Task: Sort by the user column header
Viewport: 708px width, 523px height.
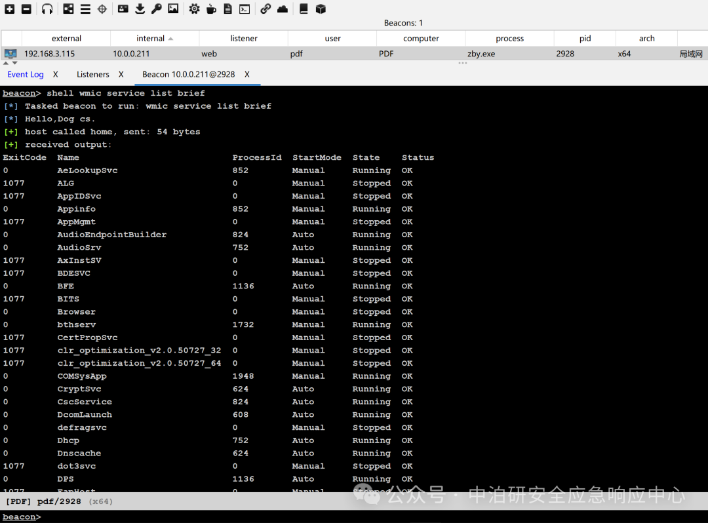Action: [332, 39]
